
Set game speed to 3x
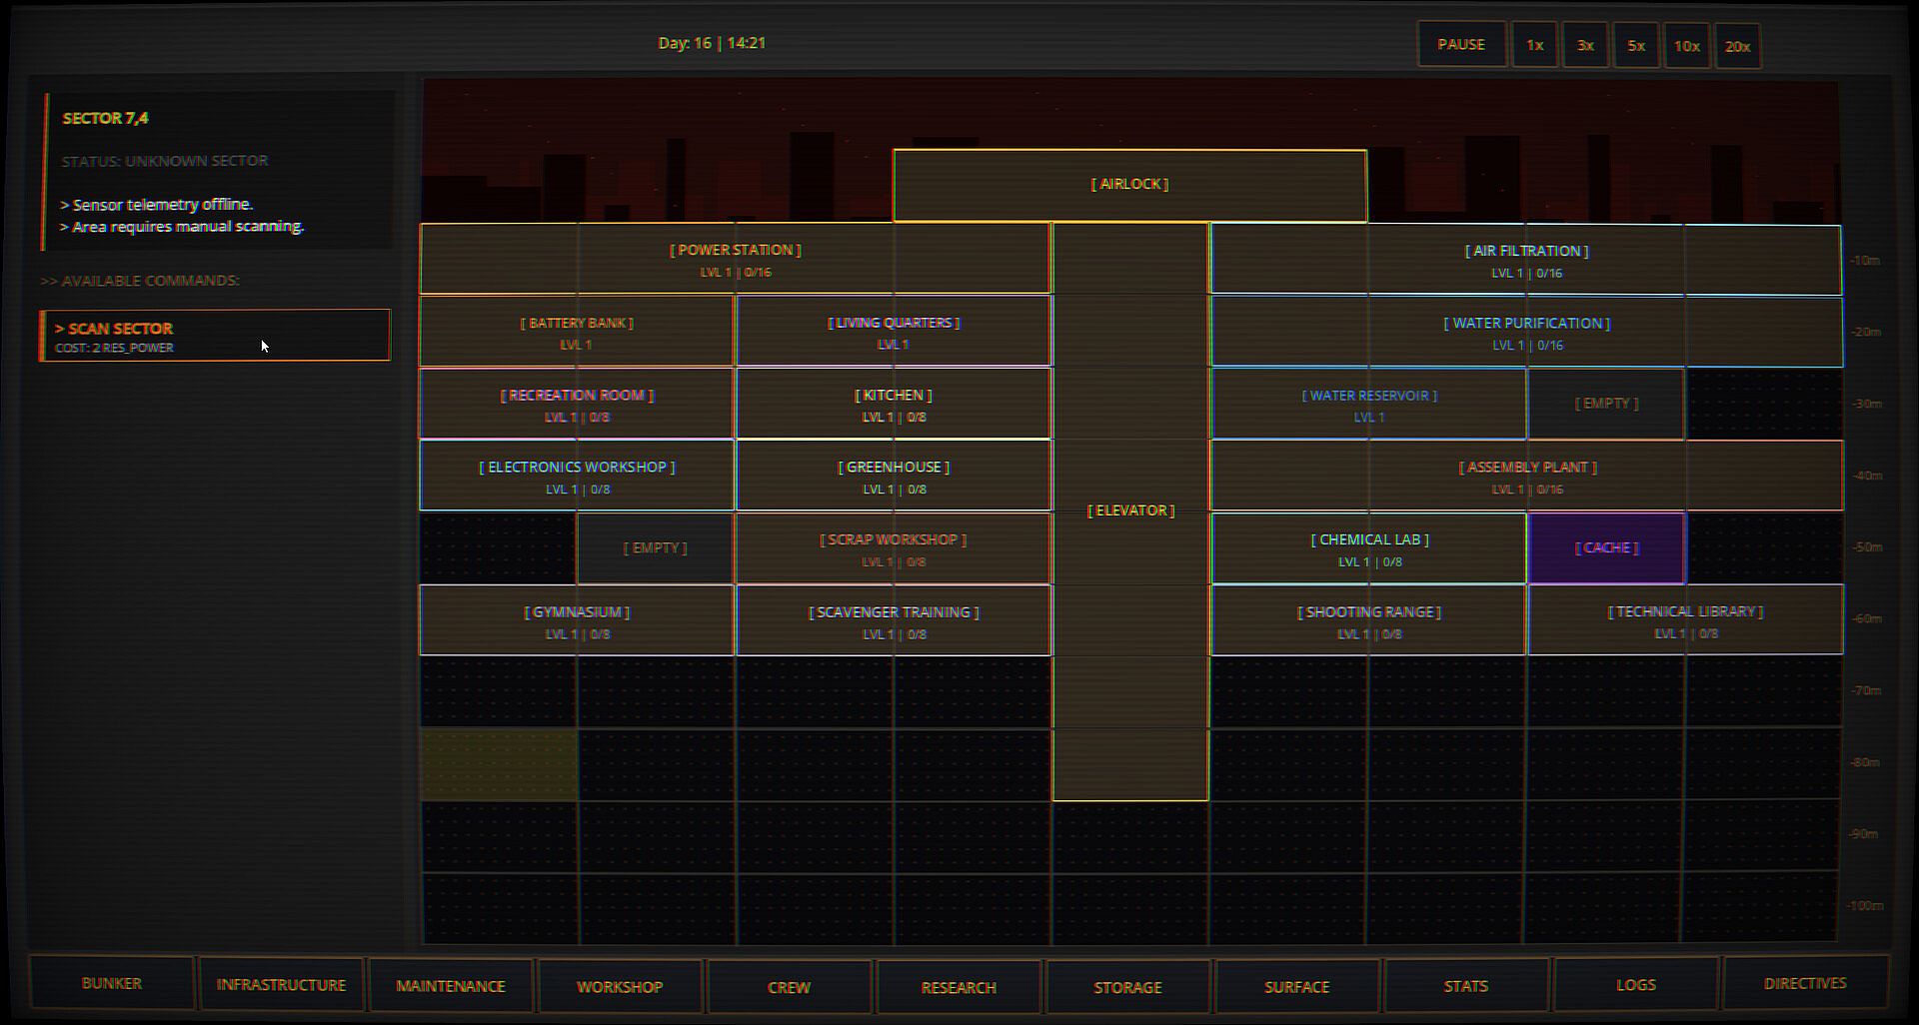click(1585, 45)
